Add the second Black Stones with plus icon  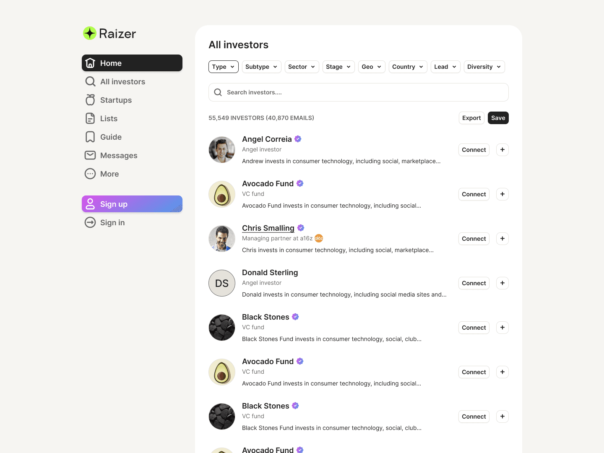tap(502, 417)
